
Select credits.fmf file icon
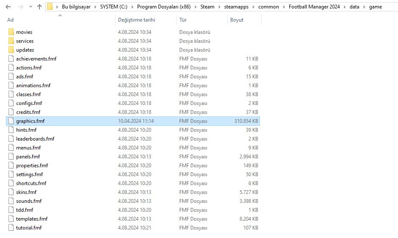coord(11,112)
